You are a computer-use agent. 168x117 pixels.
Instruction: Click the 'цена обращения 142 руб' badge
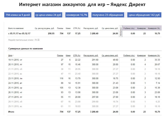[144, 15]
